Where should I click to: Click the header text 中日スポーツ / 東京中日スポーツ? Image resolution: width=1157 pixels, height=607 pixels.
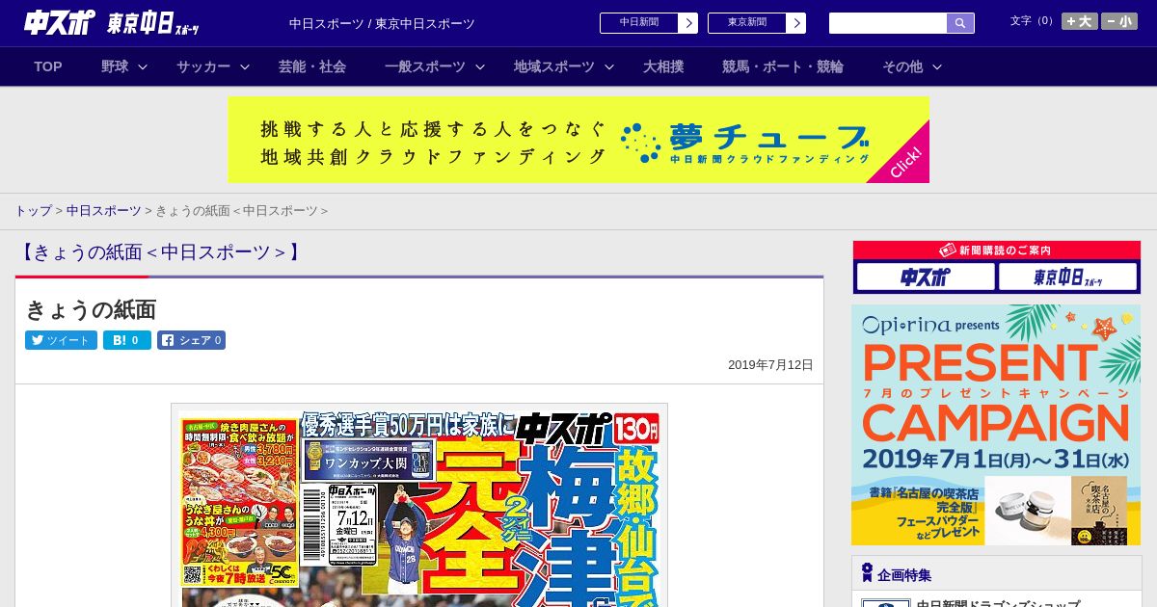(x=382, y=24)
